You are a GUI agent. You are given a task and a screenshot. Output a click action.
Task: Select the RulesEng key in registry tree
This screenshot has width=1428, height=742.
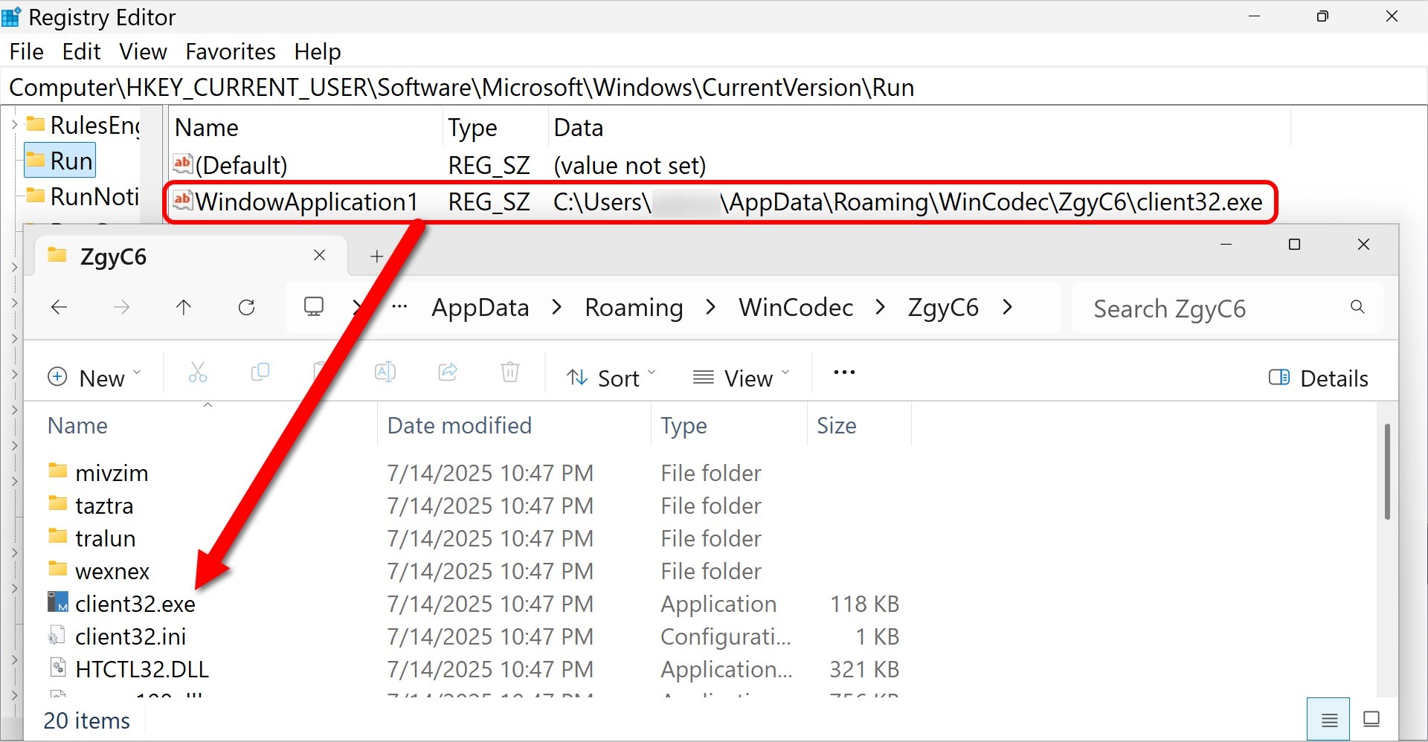pos(94,125)
